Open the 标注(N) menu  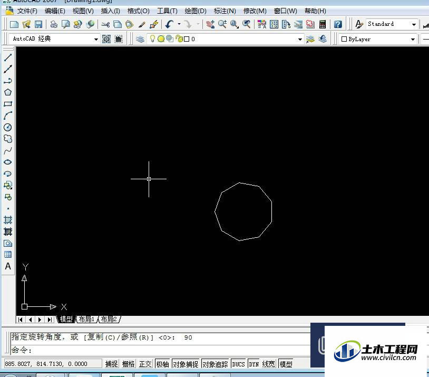point(225,11)
